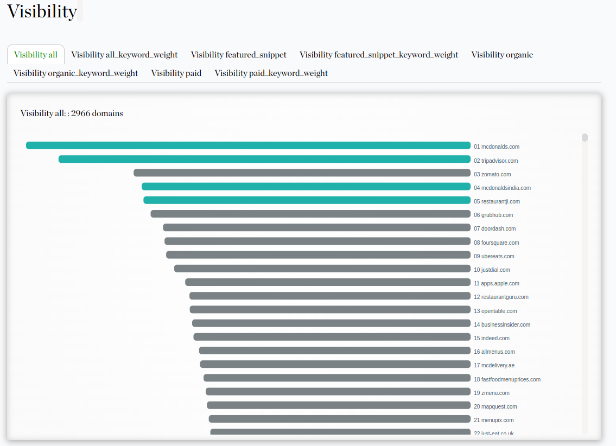The height and width of the screenshot is (446, 616).
Task: Click the mcdonaldsindia.com teal bar
Action: coord(306,187)
